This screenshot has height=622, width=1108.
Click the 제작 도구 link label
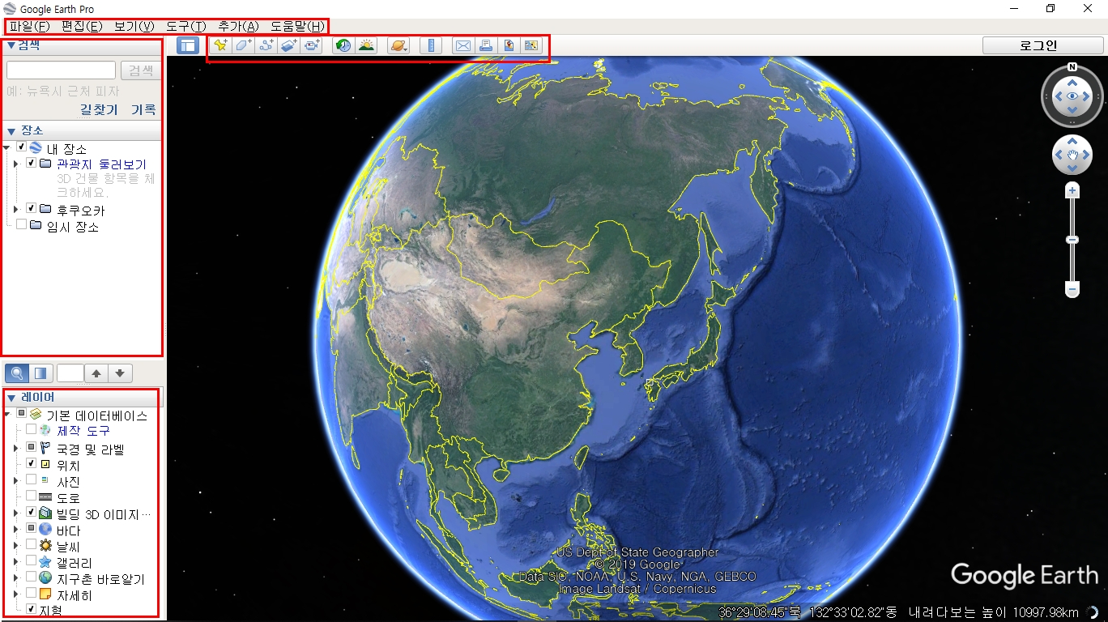pyautogui.click(x=83, y=430)
